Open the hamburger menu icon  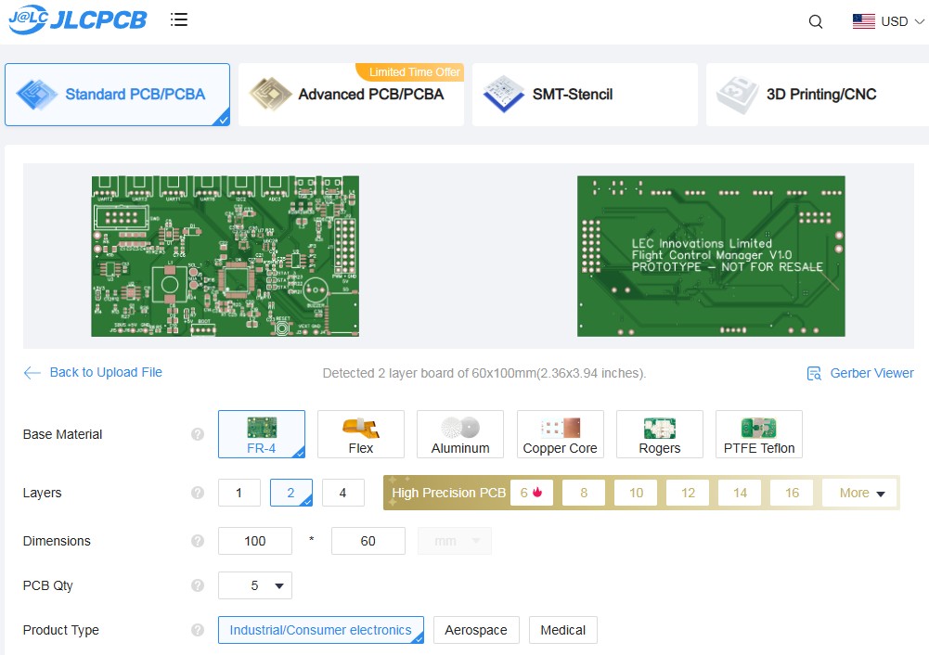click(179, 19)
